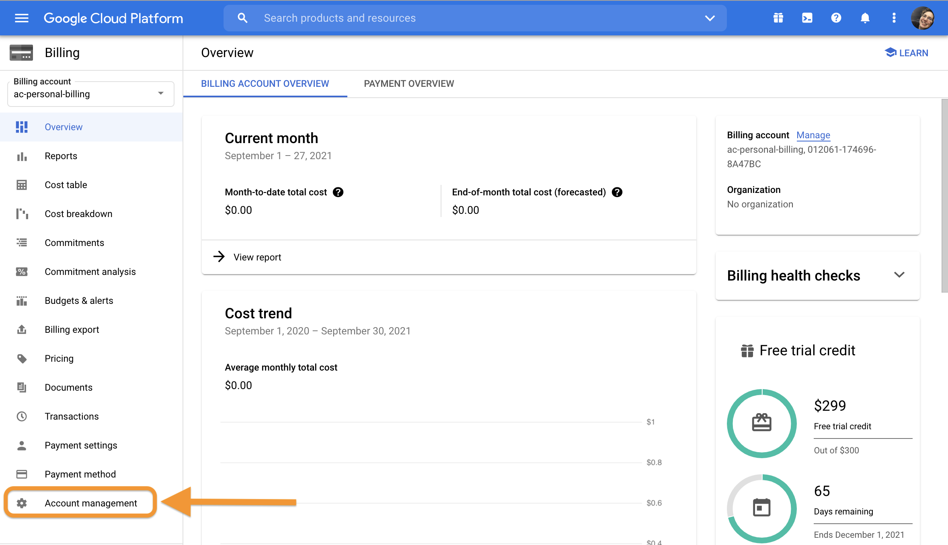Image resolution: width=948 pixels, height=545 pixels.
Task: Click the 'Ends December 1, 2021' text
Action: 859,535
